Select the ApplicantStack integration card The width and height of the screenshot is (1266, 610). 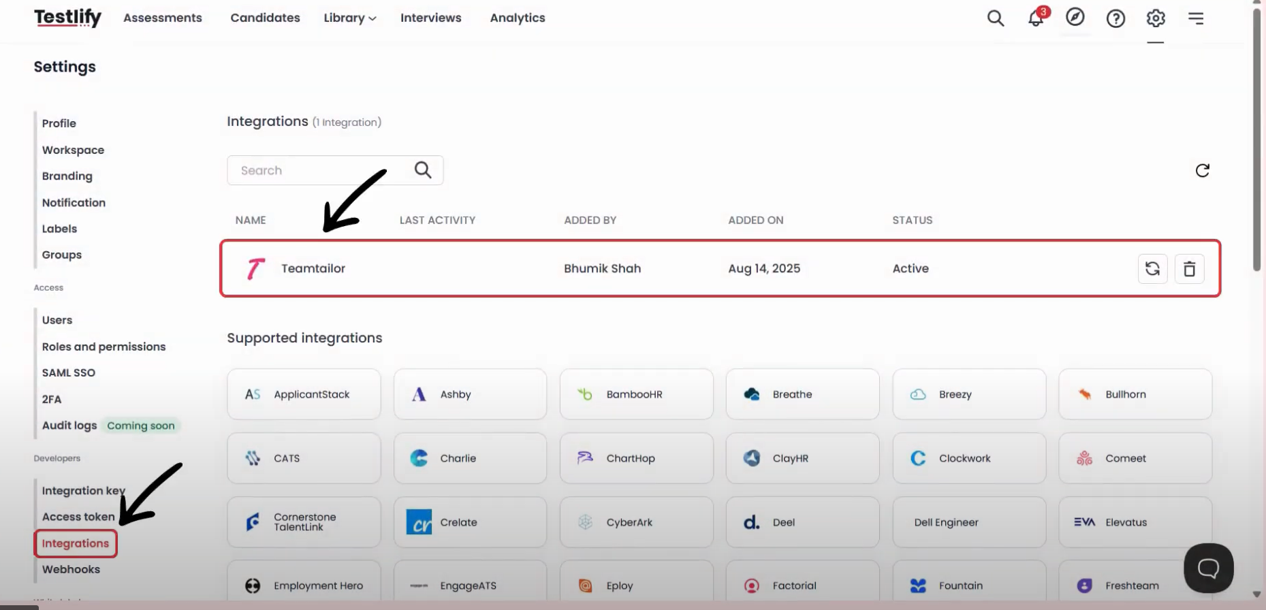[x=304, y=394]
